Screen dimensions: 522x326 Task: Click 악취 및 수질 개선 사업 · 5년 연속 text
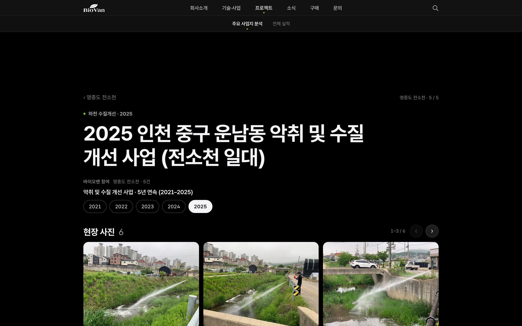[x=138, y=192]
